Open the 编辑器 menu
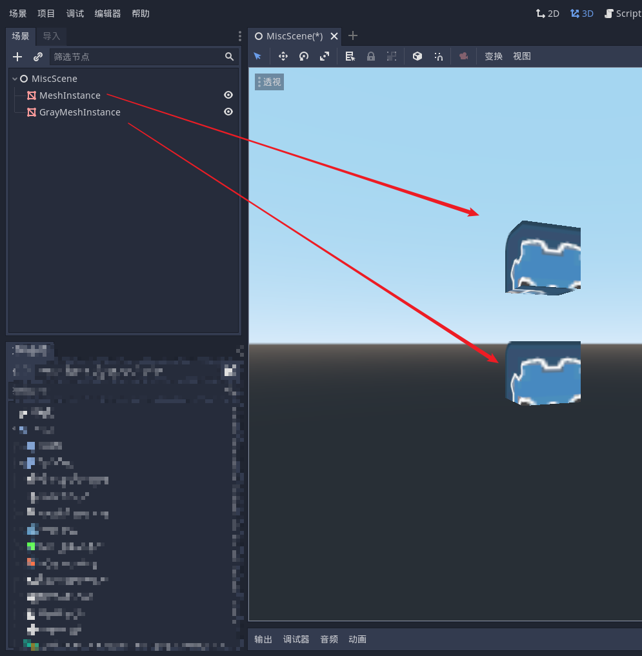642x656 pixels. point(108,14)
